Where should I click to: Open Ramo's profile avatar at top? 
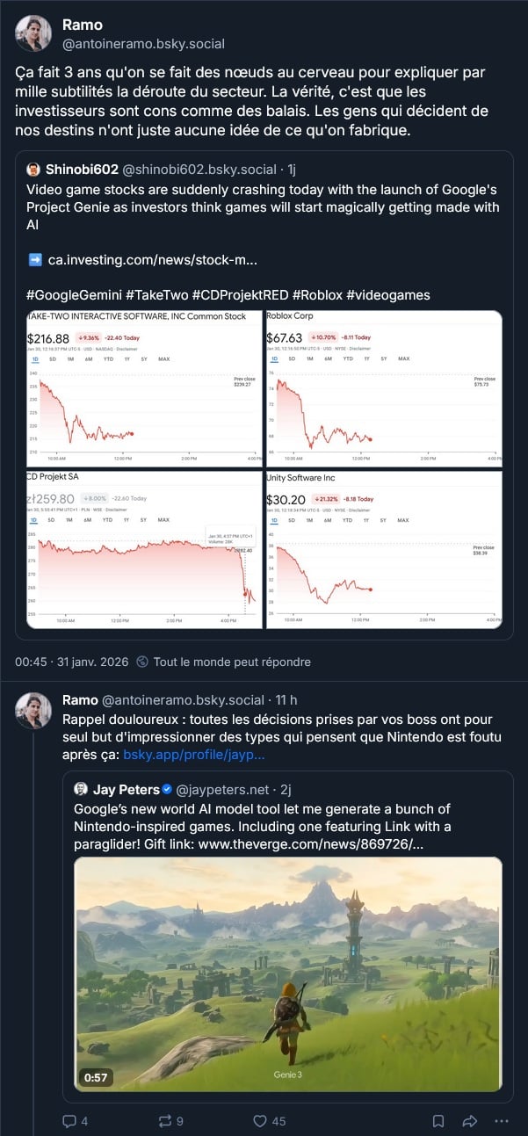(x=33, y=33)
